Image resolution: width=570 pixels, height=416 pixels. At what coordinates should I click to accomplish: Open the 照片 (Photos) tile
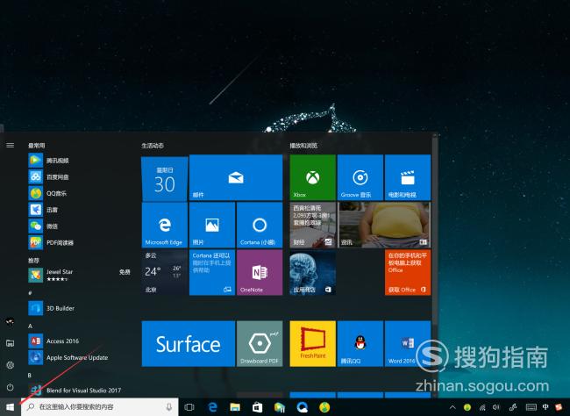(x=212, y=225)
